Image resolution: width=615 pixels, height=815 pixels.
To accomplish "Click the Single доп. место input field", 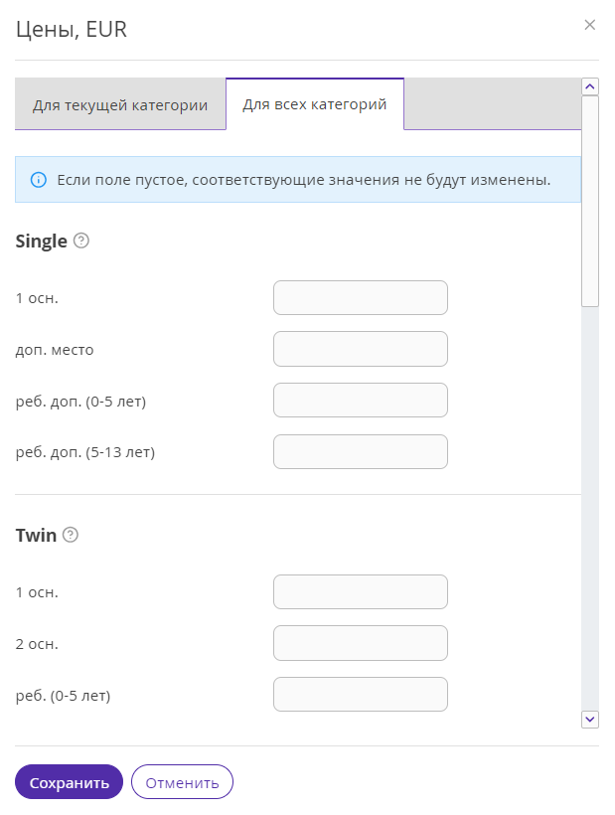I will click(x=361, y=349).
